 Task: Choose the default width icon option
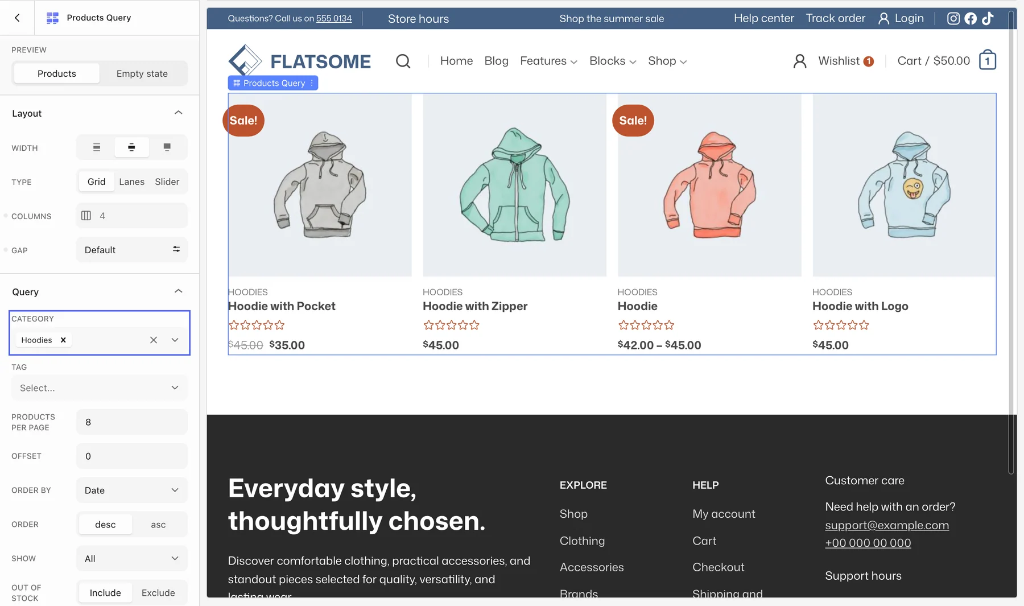tap(97, 147)
